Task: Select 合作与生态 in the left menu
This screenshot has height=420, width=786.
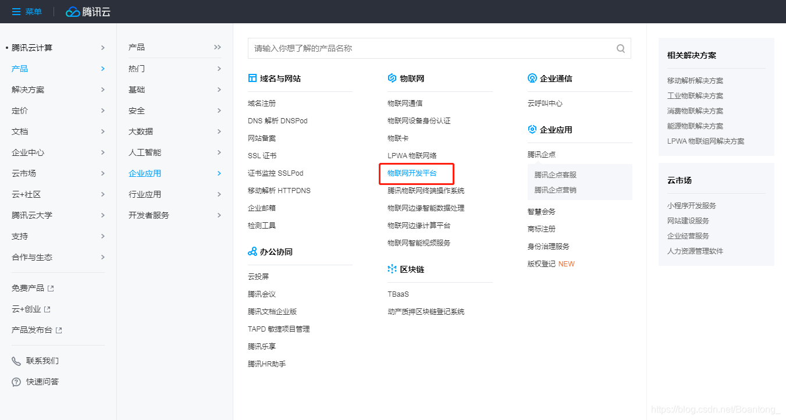Action: pos(32,257)
